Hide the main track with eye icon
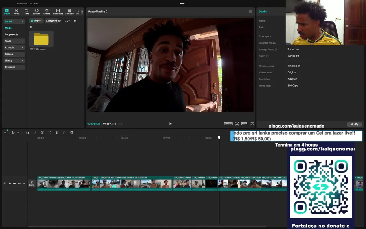Screen dimensions: 366x229 tap(14, 184)
